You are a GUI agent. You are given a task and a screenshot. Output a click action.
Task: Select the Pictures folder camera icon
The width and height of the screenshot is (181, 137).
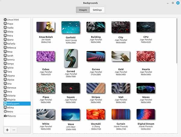pyautogui.click(x=5, y=116)
